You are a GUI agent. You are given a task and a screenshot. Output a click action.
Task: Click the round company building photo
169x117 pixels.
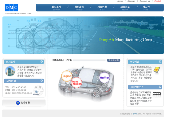10,71
